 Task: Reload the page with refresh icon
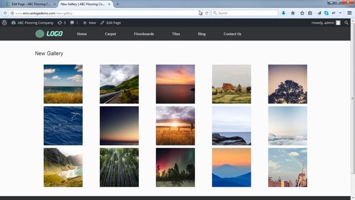[207, 13]
